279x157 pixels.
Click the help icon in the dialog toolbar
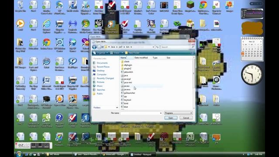[192, 53]
